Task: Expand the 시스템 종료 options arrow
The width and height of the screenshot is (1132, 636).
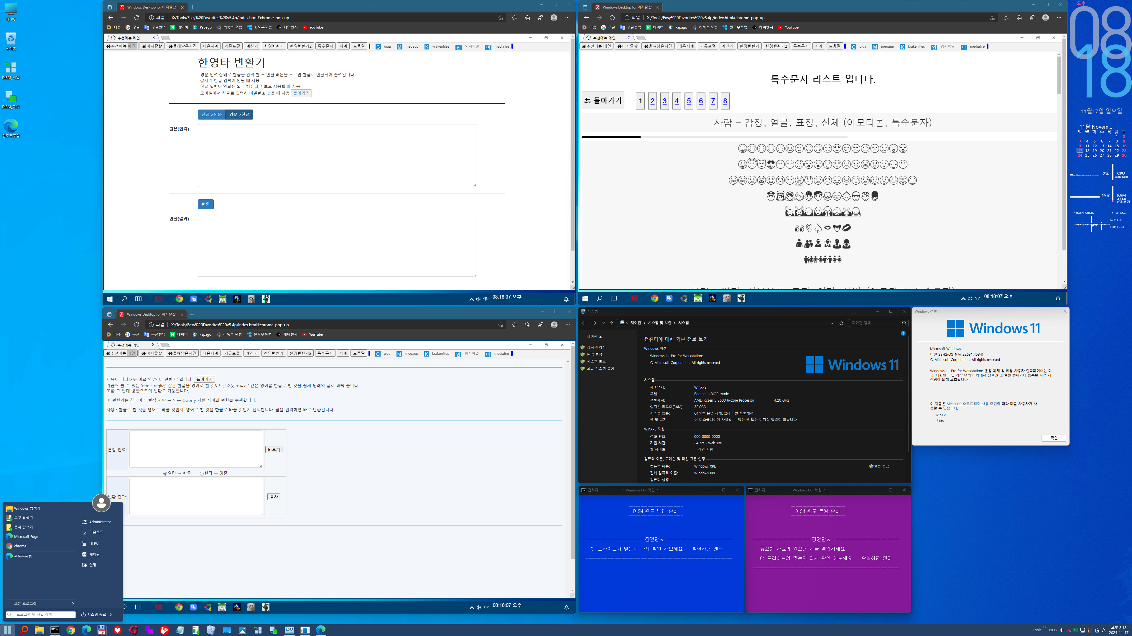Action: [x=111, y=615]
